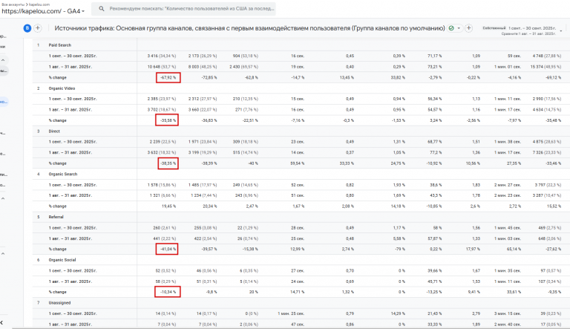Click the value 2 239 (22,5 %)
570x329 pixels.
[163, 142]
